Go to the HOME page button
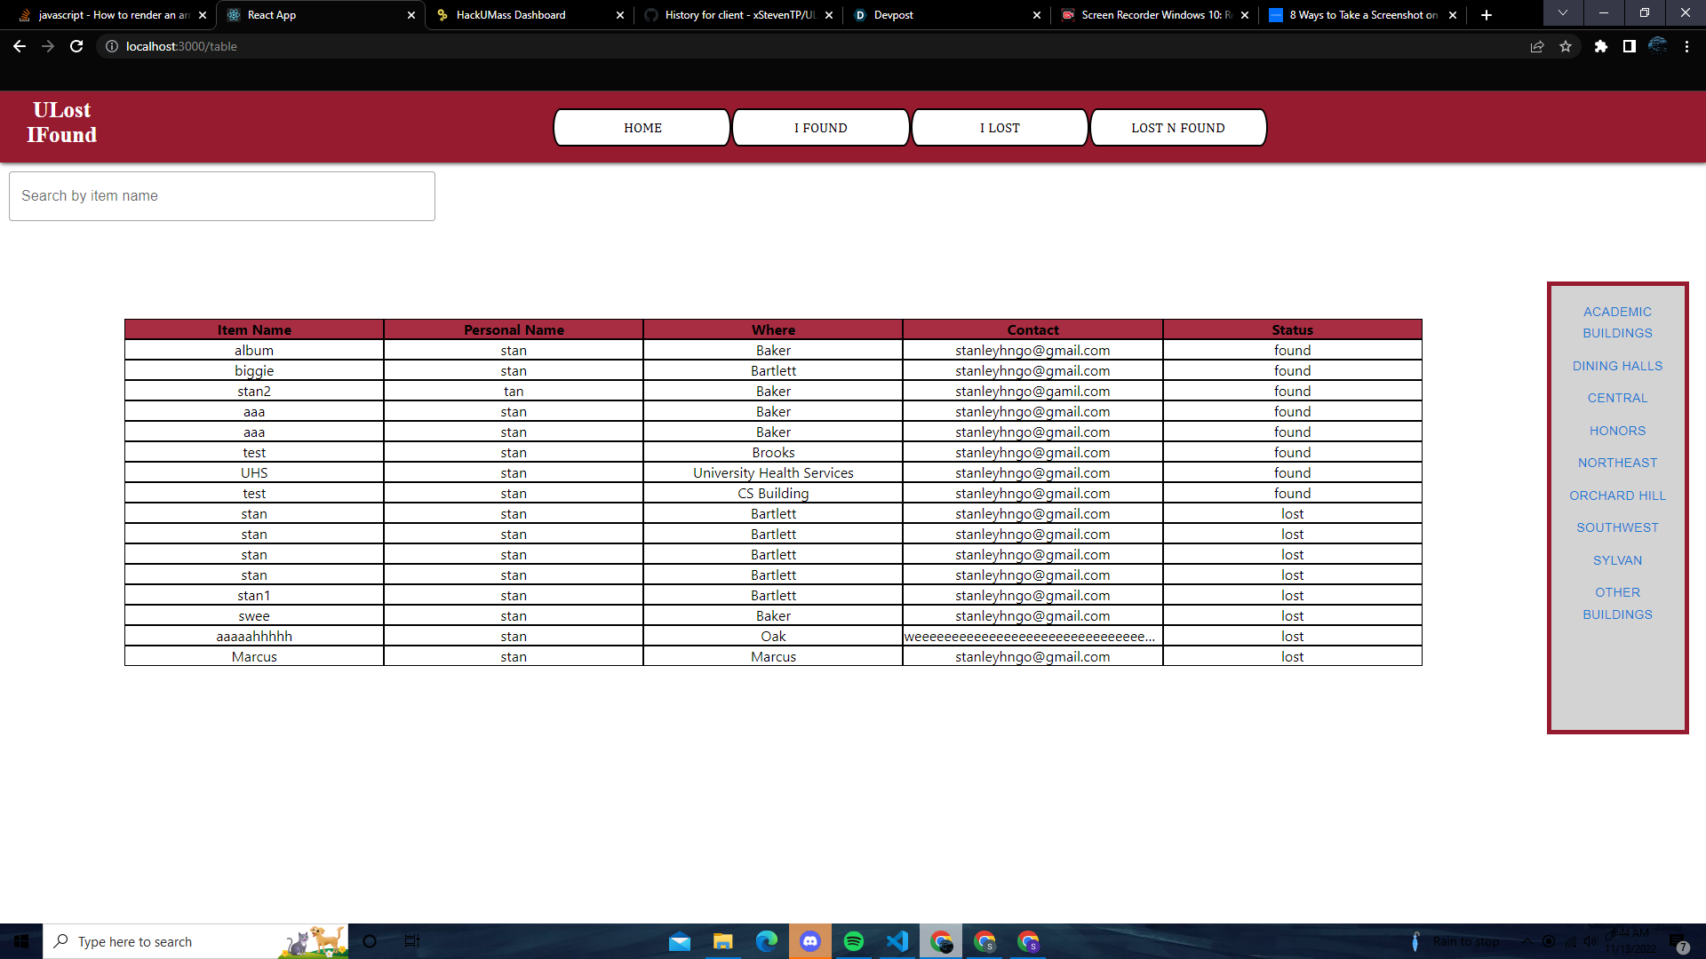1706x959 pixels. click(x=642, y=128)
